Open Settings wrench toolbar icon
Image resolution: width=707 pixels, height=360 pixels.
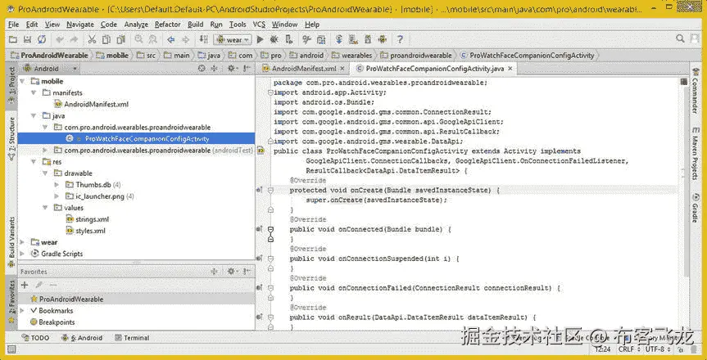click(306, 39)
